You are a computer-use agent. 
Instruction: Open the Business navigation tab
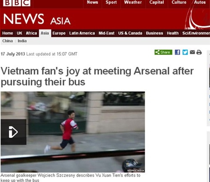(x=155, y=33)
